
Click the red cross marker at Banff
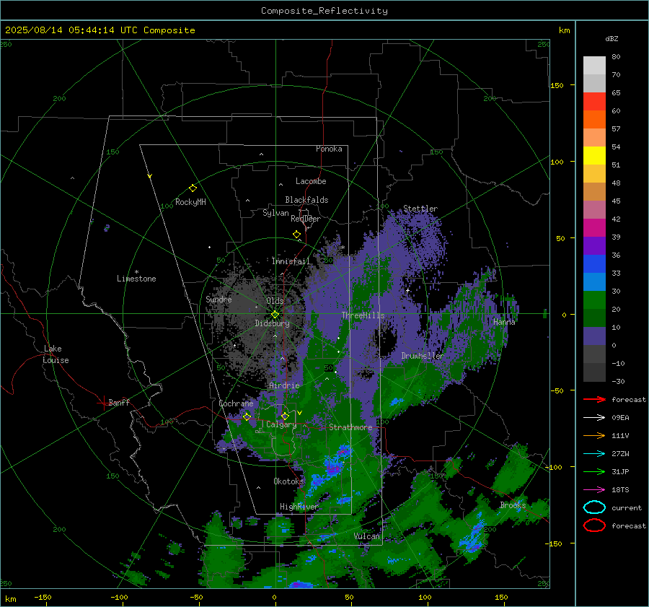102,403
